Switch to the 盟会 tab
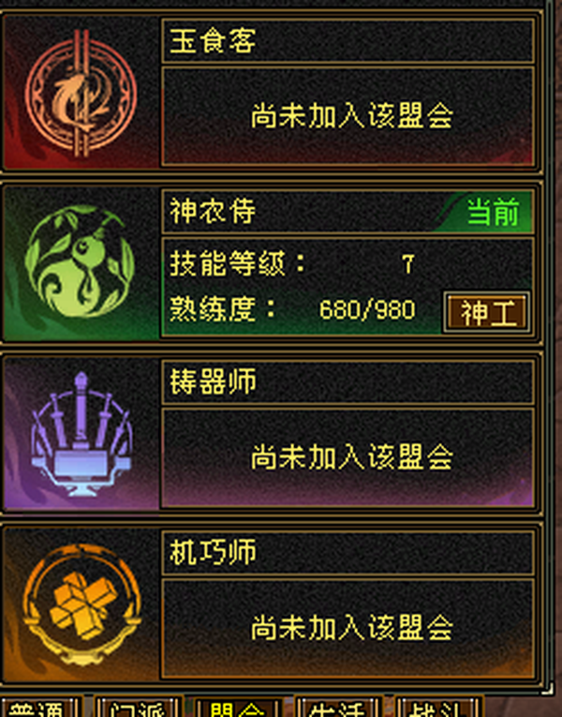 [238, 708]
